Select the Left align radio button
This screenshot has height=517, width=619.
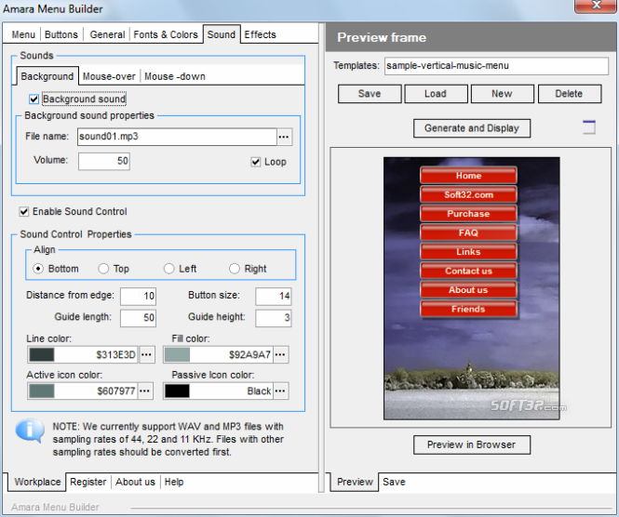pyautogui.click(x=169, y=269)
